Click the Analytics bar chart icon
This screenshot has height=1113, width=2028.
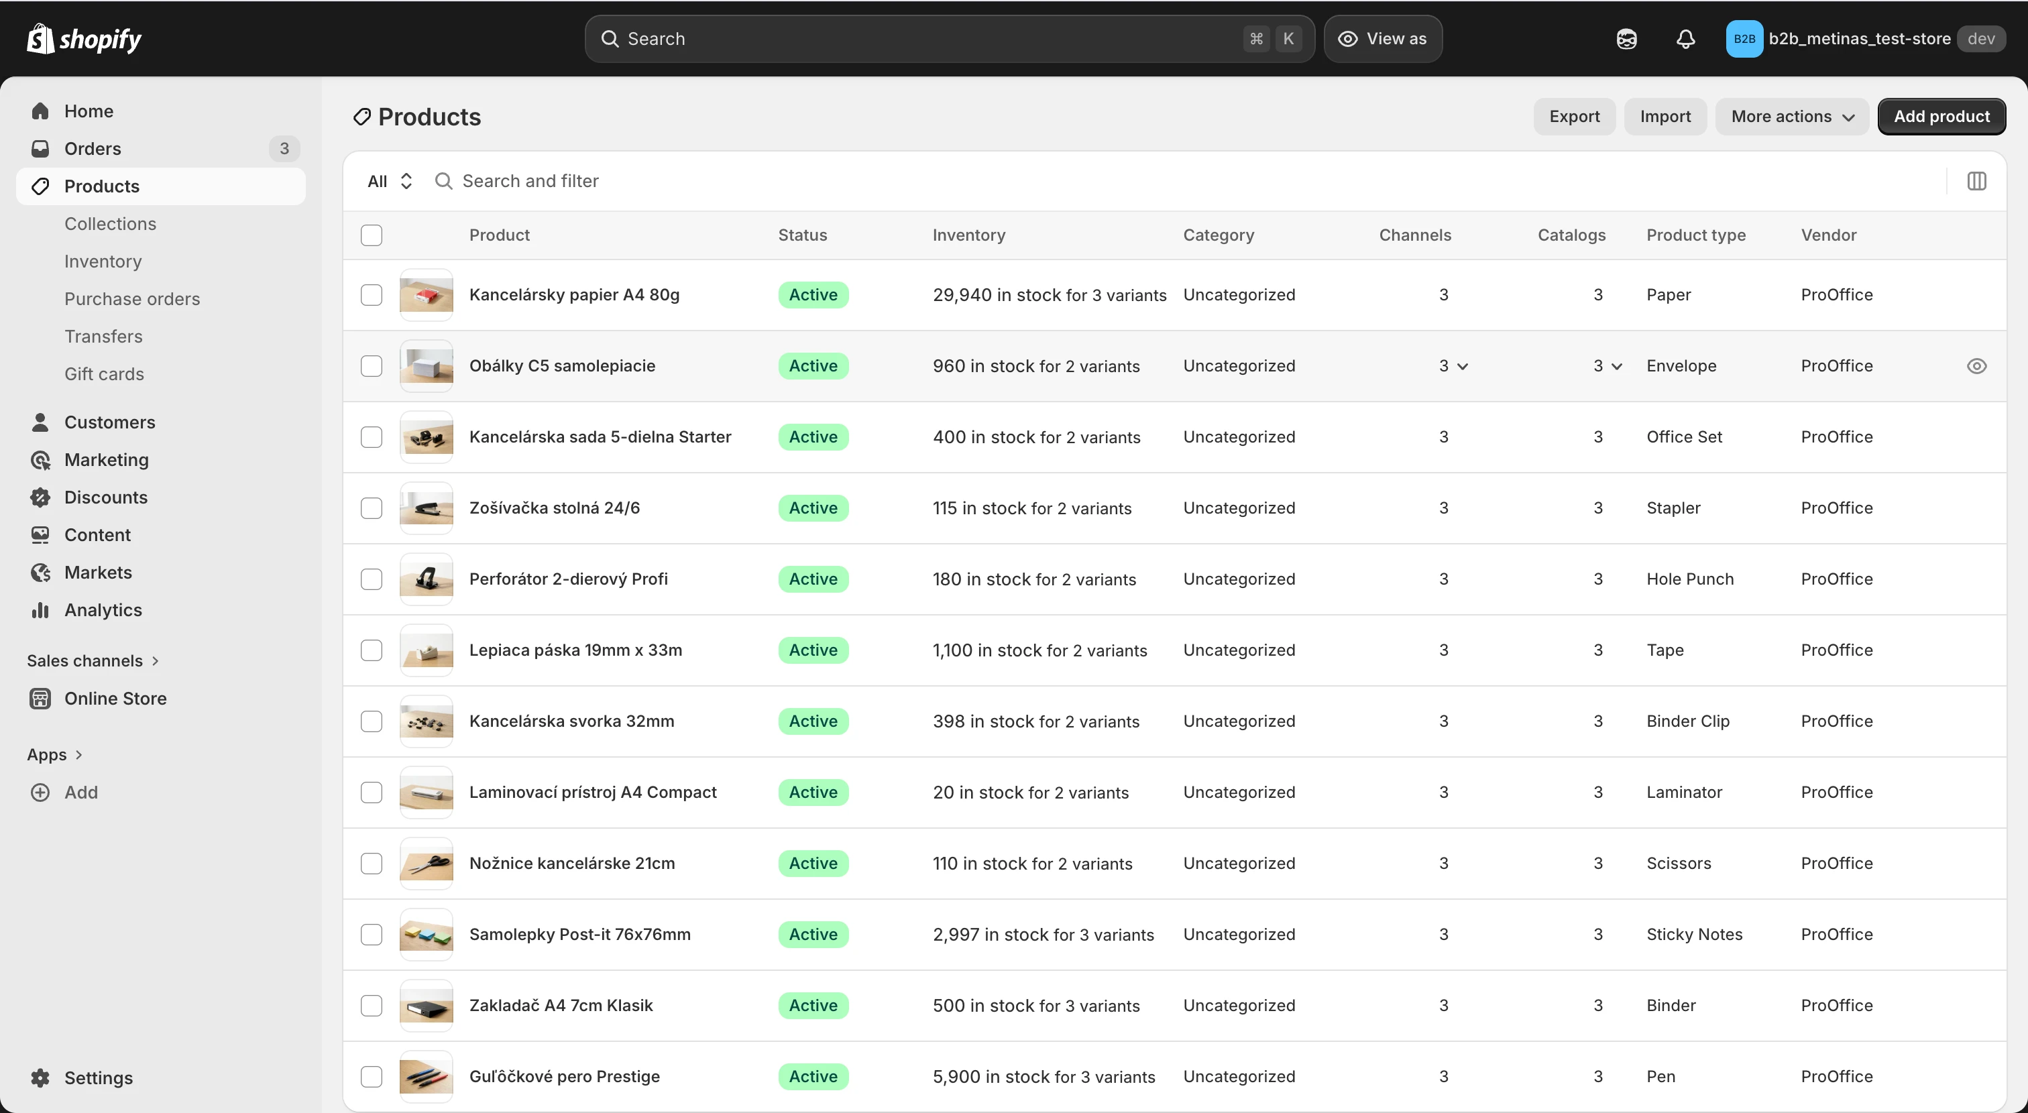pos(40,610)
